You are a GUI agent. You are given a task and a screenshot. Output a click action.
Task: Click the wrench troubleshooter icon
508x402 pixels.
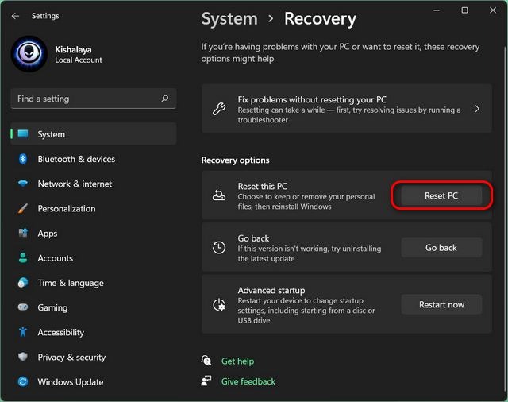[x=219, y=109]
